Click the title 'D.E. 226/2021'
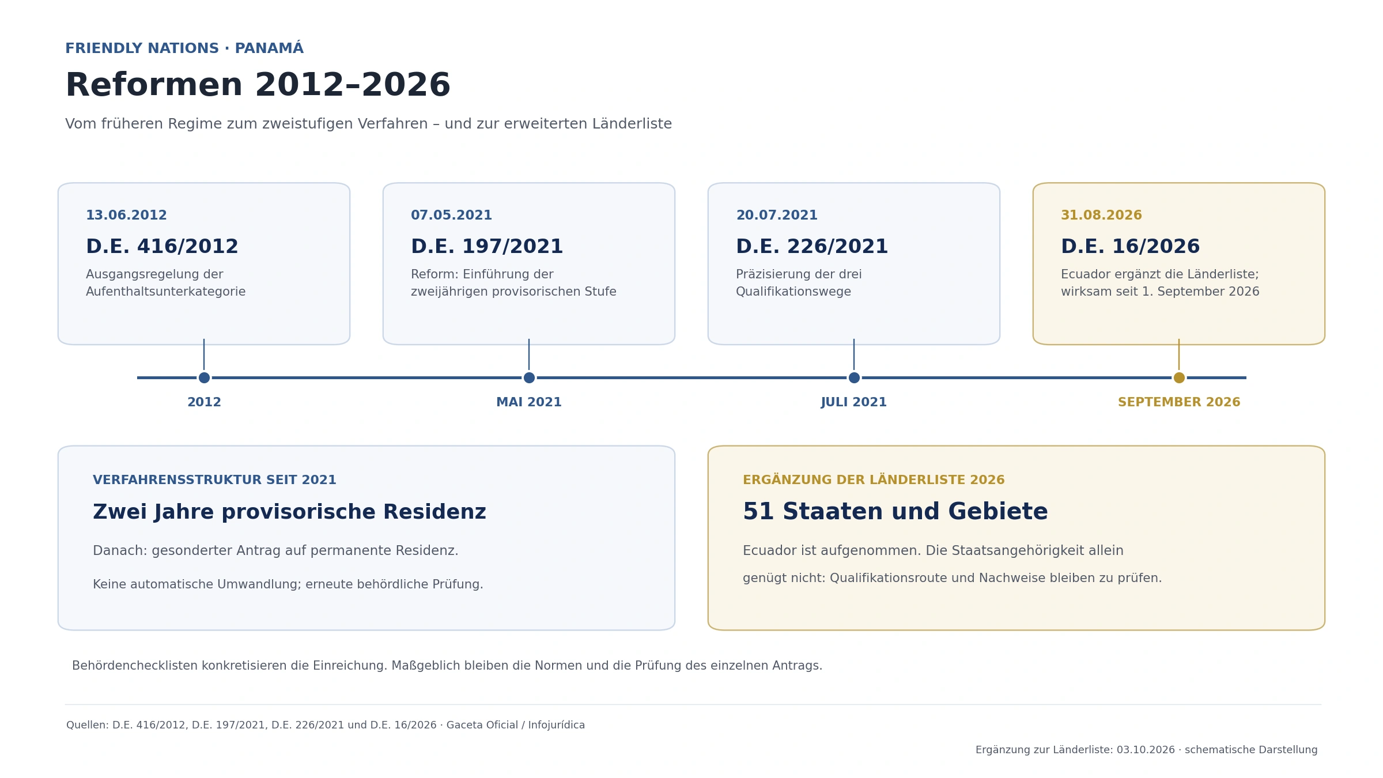 (x=812, y=247)
